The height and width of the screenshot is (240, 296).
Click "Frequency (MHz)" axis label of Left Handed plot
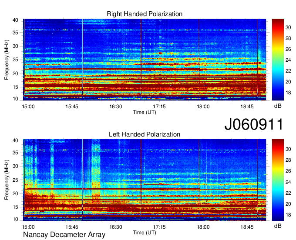tap(7, 180)
